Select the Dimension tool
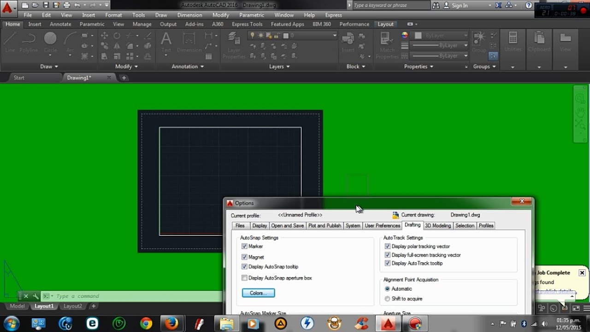The height and width of the screenshot is (332, 590). tap(189, 41)
